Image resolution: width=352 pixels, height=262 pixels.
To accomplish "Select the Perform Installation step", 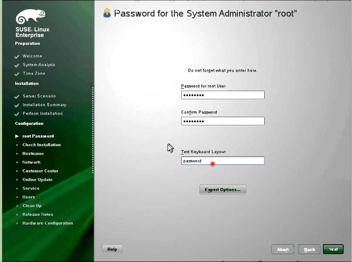I will coord(43,114).
